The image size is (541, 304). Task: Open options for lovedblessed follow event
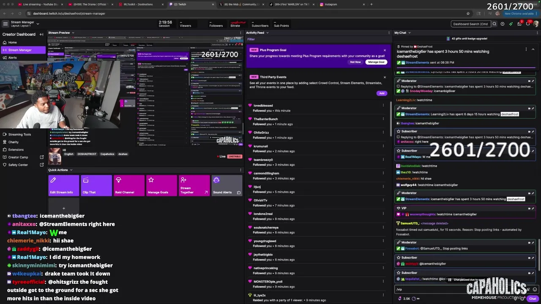(383, 106)
